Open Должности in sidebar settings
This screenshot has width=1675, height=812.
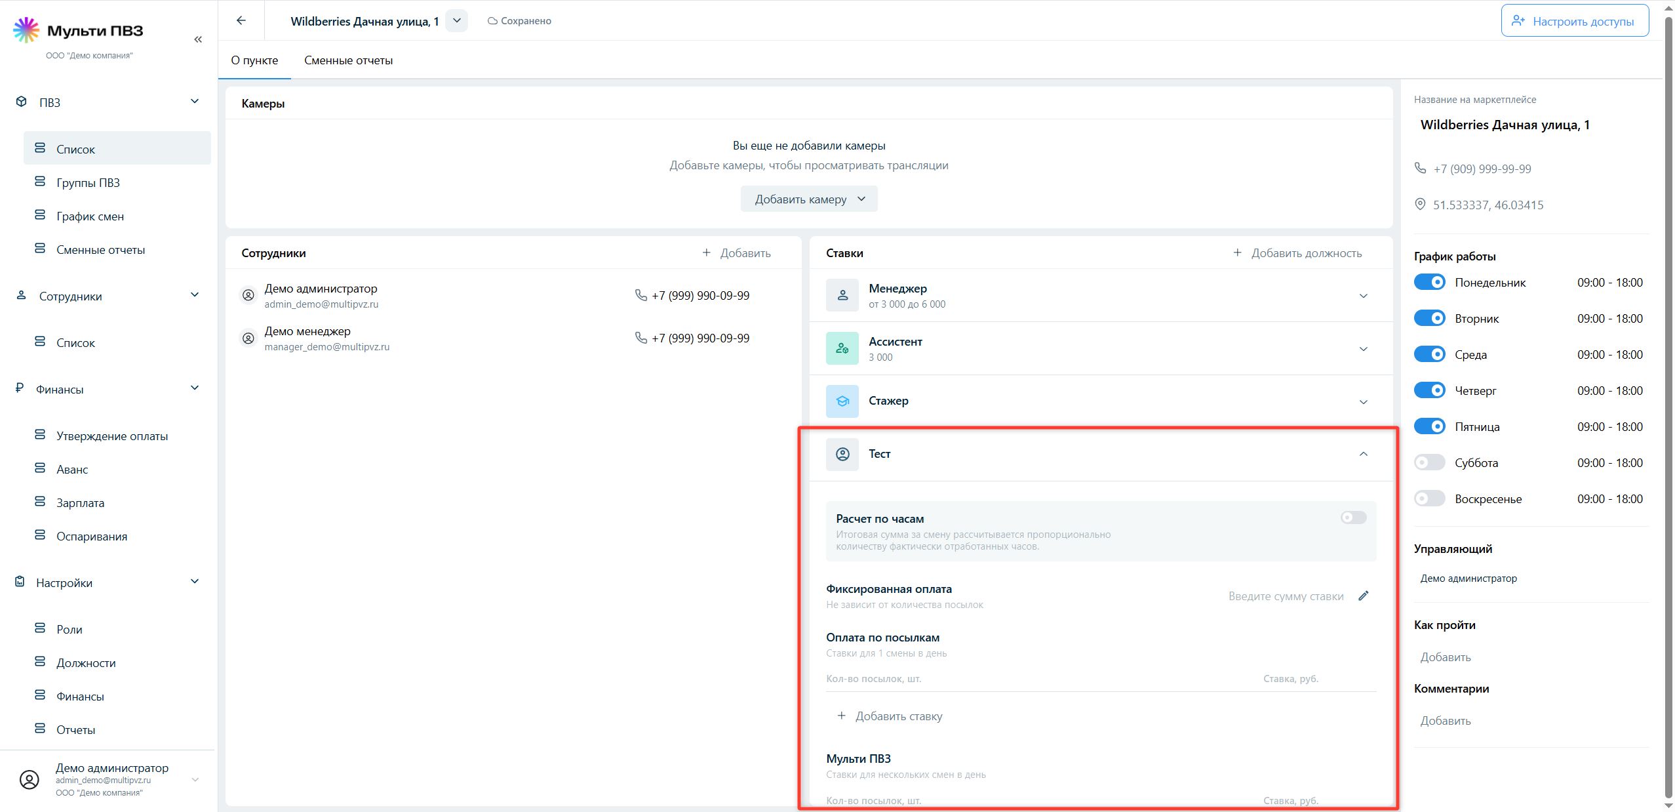click(x=86, y=662)
